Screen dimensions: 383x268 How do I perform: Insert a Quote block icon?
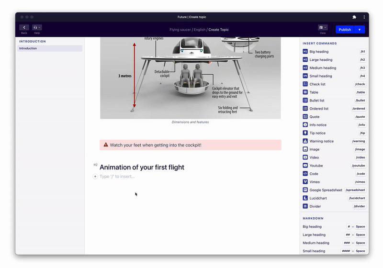tap(305, 117)
